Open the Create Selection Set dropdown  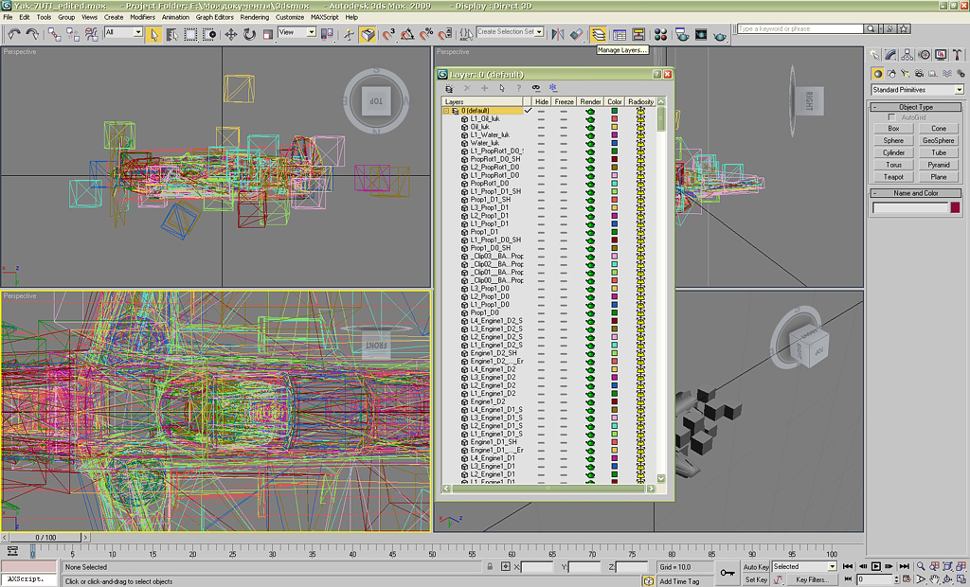[x=539, y=32]
